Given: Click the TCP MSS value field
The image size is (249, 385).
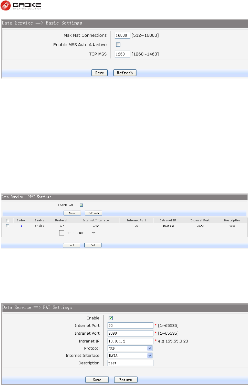Looking at the screenshot, I should 122,54.
